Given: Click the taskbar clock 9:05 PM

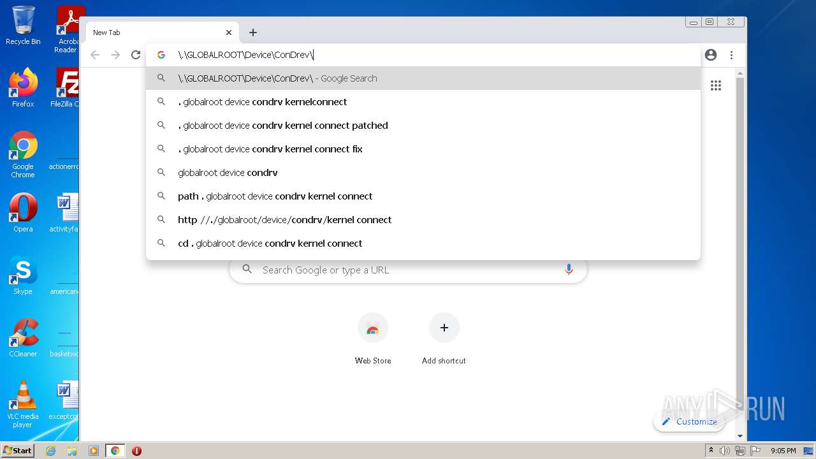Looking at the screenshot, I should [x=783, y=451].
